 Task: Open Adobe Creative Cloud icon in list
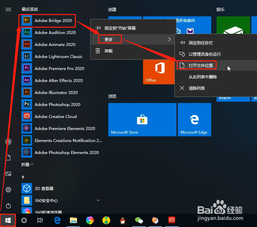pos(27,116)
